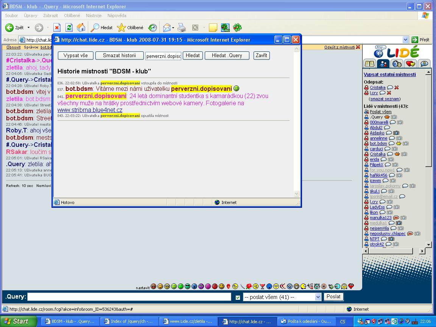Image resolution: width=436 pixels, height=327 pixels.
Task: Click the history search text field
Action: pyautogui.click(x=163, y=56)
